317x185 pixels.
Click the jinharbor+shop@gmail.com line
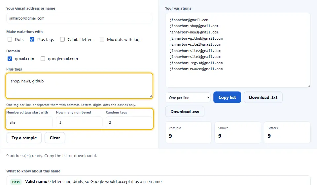tap(194, 26)
